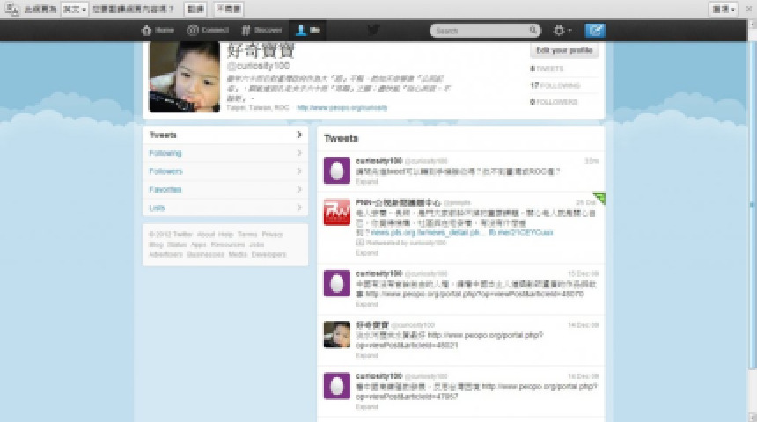Select Following in the sidebar list

(166, 153)
